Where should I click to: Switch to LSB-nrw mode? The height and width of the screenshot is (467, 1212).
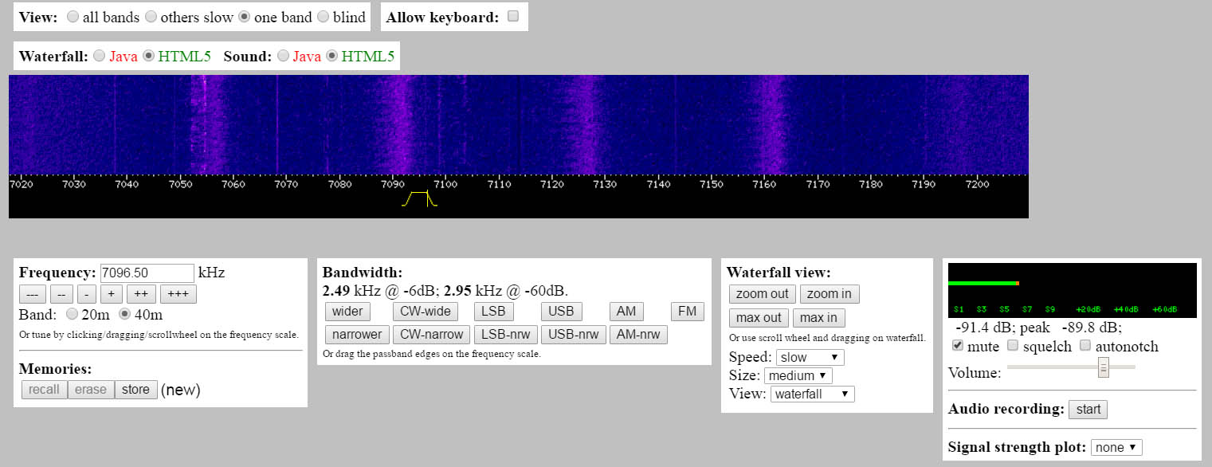pyautogui.click(x=506, y=334)
